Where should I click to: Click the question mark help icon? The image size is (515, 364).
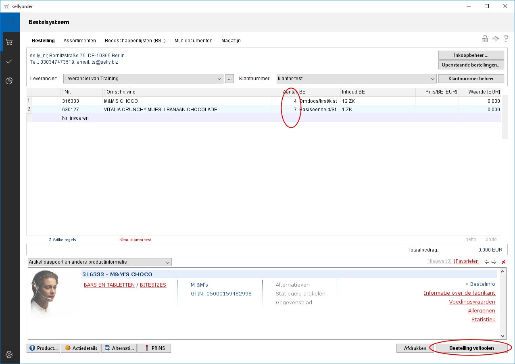[x=506, y=39]
